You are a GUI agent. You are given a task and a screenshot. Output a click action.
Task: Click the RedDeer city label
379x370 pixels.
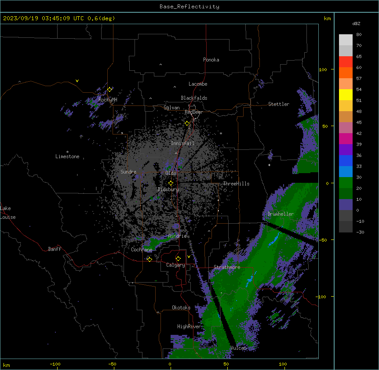tap(193, 112)
